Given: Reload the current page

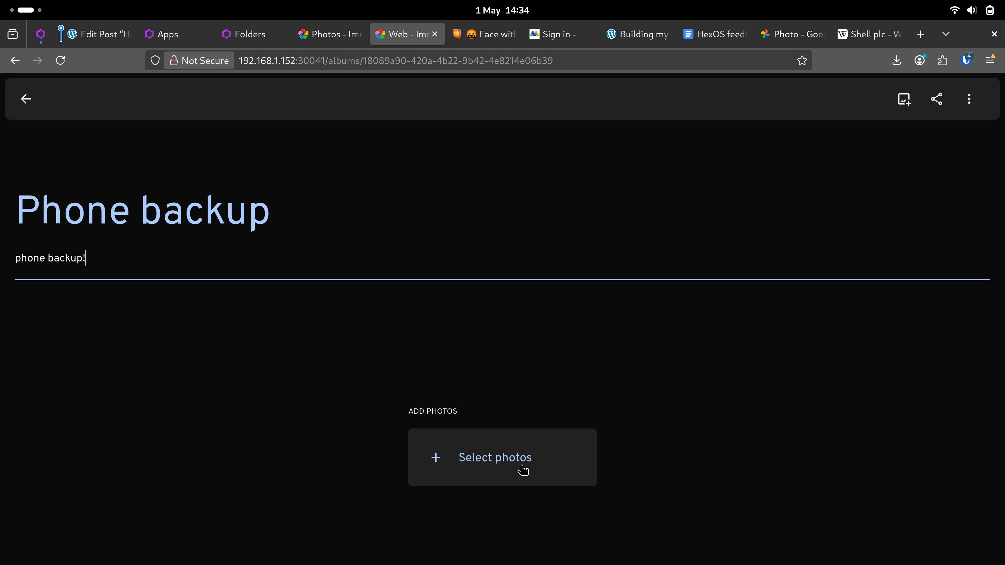Looking at the screenshot, I should tap(61, 61).
